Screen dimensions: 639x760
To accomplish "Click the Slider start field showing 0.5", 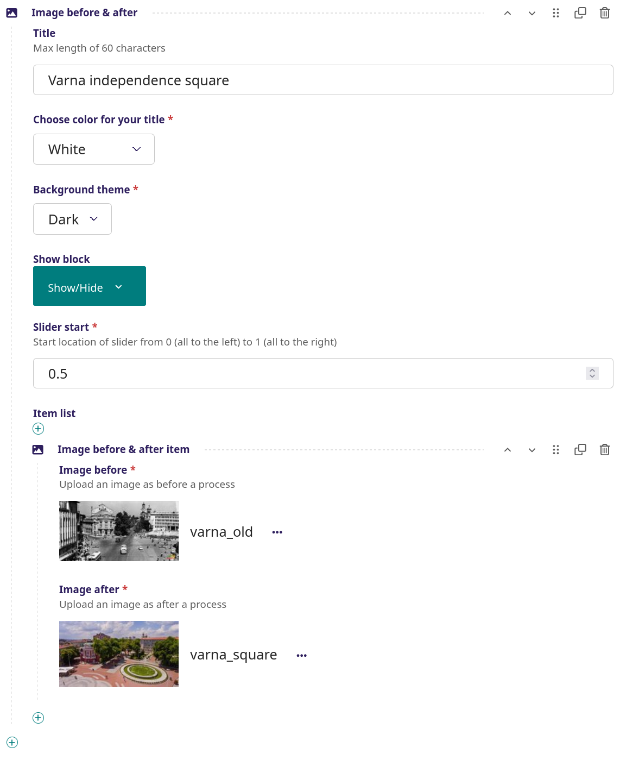I will [323, 373].
